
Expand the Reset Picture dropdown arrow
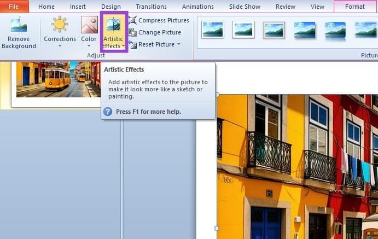point(179,44)
